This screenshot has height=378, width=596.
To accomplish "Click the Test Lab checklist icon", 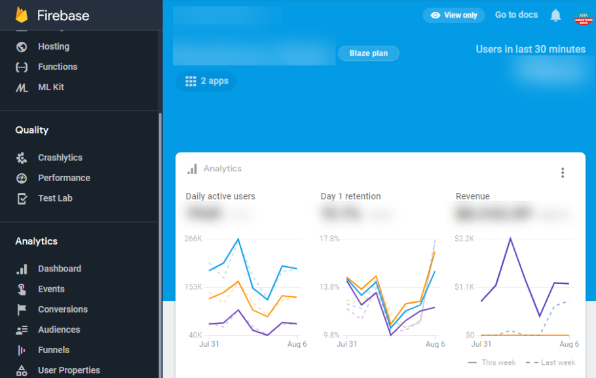I will [x=22, y=198].
